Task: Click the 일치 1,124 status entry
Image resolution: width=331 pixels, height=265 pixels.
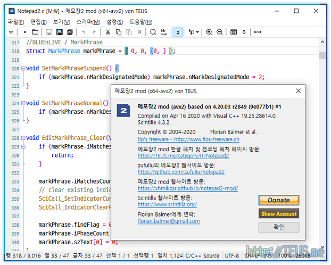Action: (x=170, y=256)
